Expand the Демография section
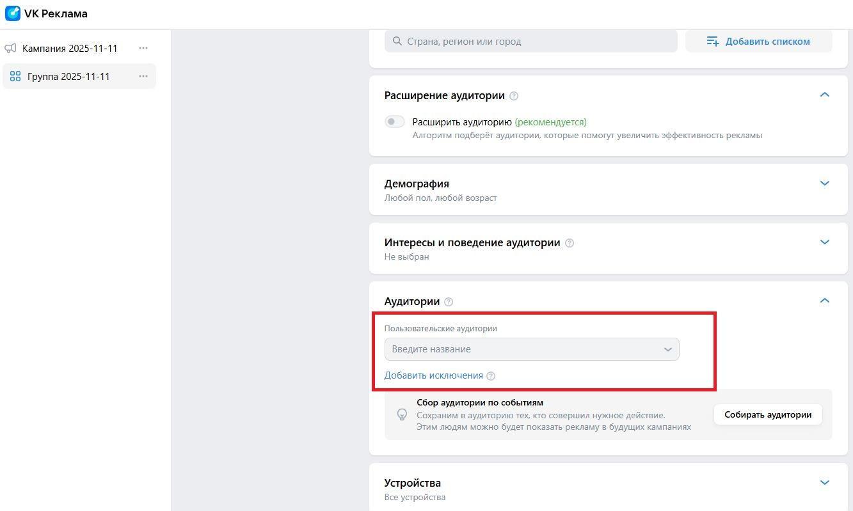 point(825,184)
